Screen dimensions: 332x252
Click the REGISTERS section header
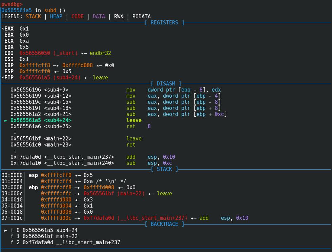tap(164, 23)
